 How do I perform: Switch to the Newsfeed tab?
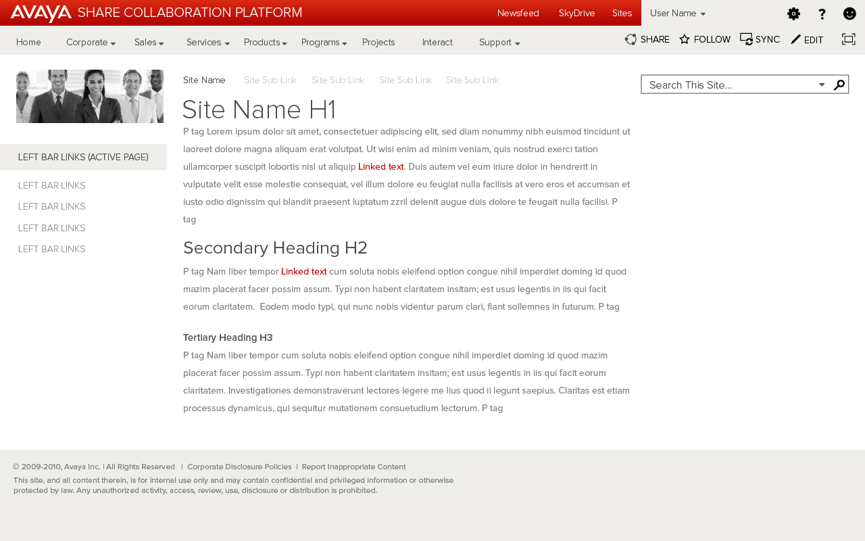(518, 12)
